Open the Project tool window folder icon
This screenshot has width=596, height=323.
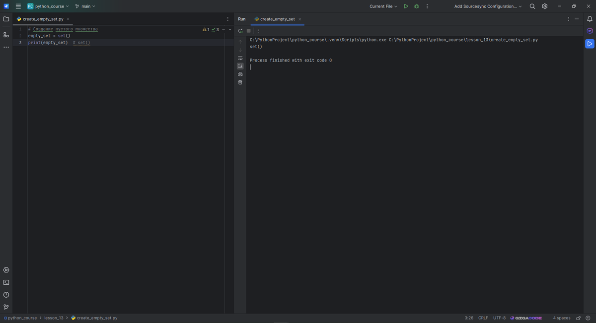click(x=6, y=19)
